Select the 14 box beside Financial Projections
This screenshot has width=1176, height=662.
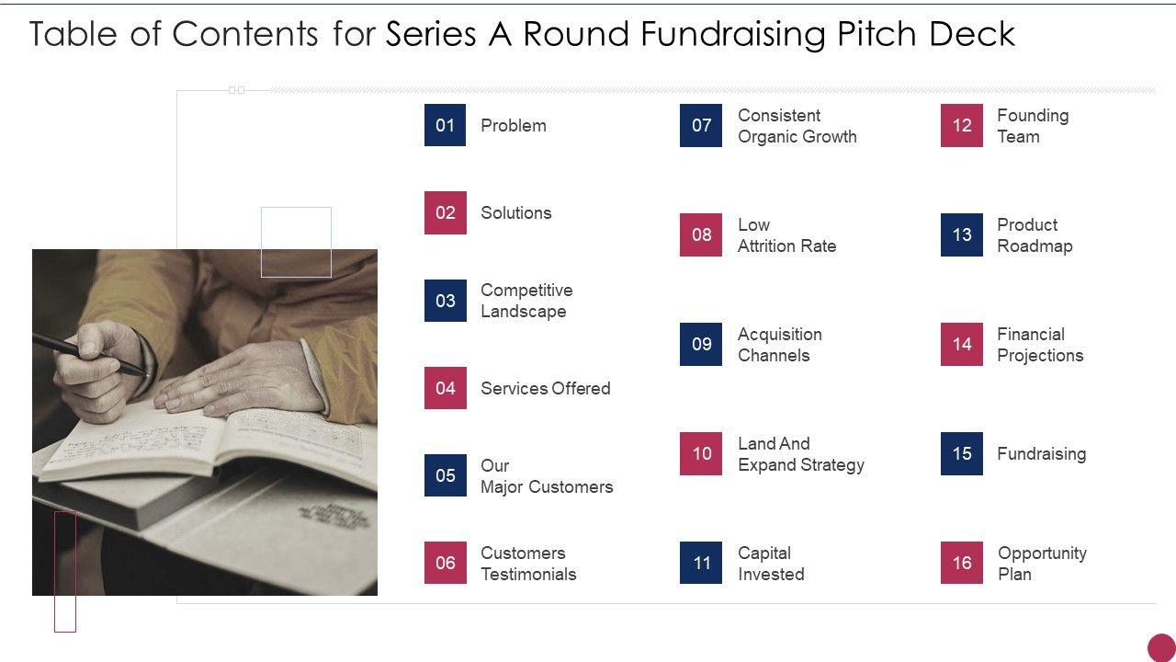click(x=961, y=344)
